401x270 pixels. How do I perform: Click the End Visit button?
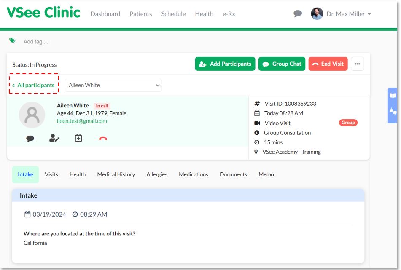(x=328, y=64)
